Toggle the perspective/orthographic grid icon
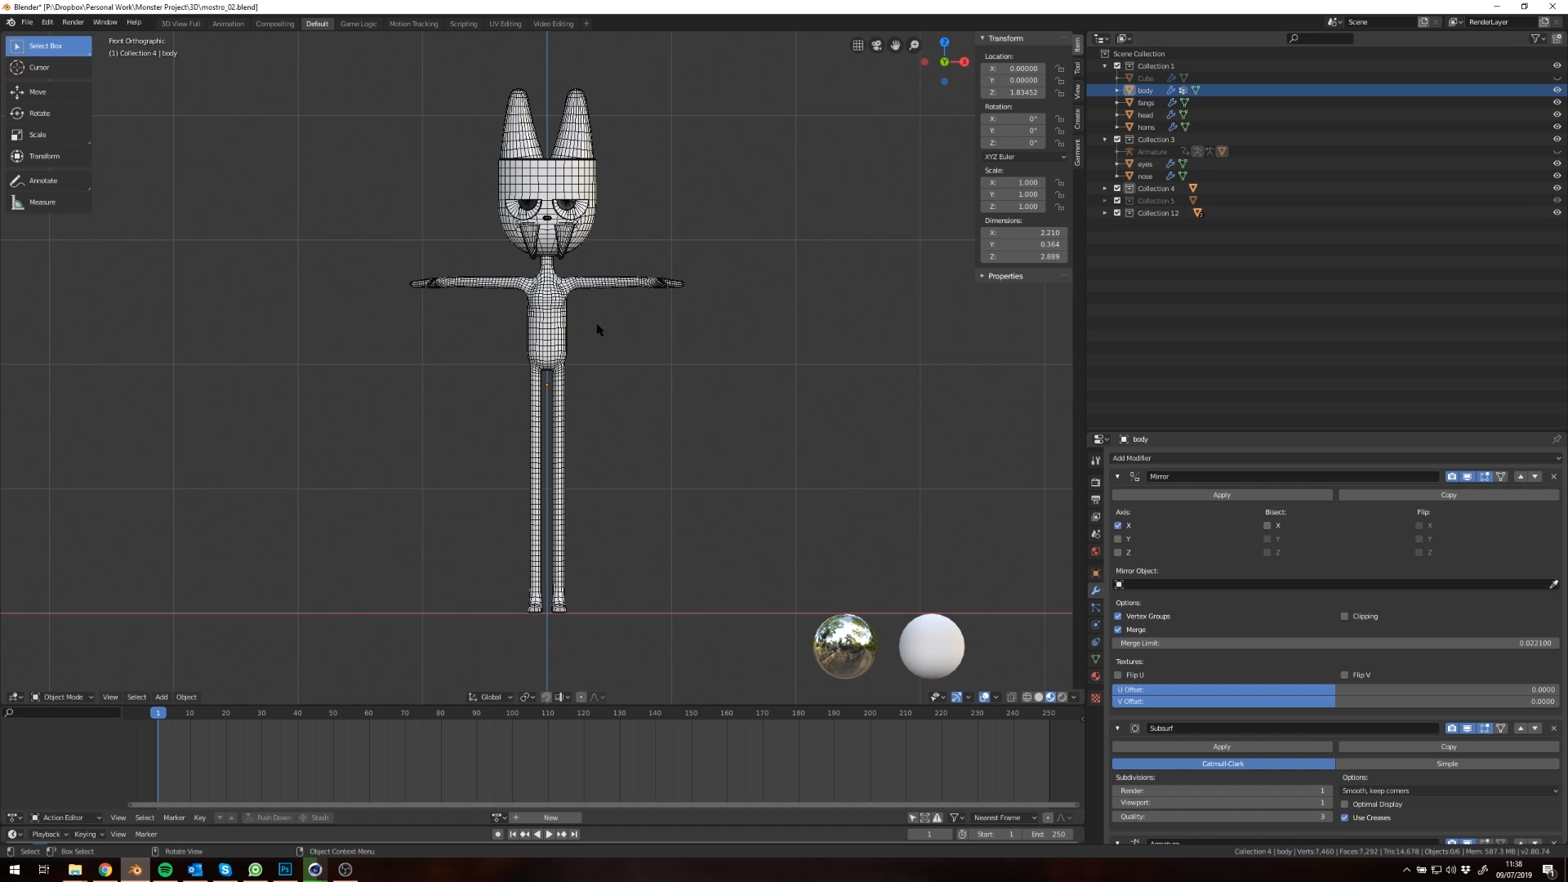 coord(857,46)
